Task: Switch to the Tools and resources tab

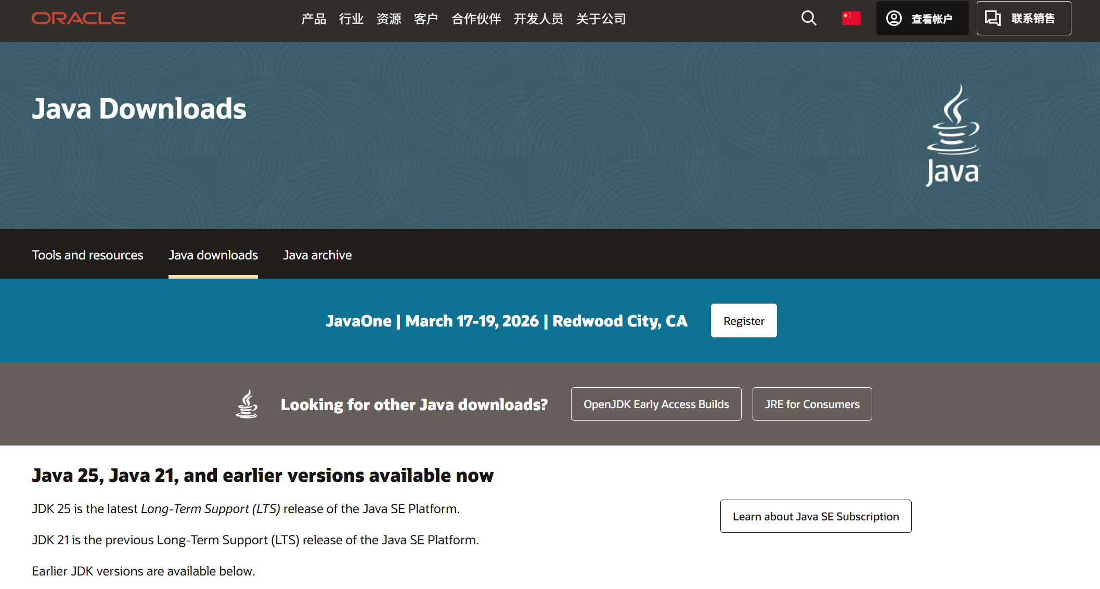Action: [x=87, y=255]
